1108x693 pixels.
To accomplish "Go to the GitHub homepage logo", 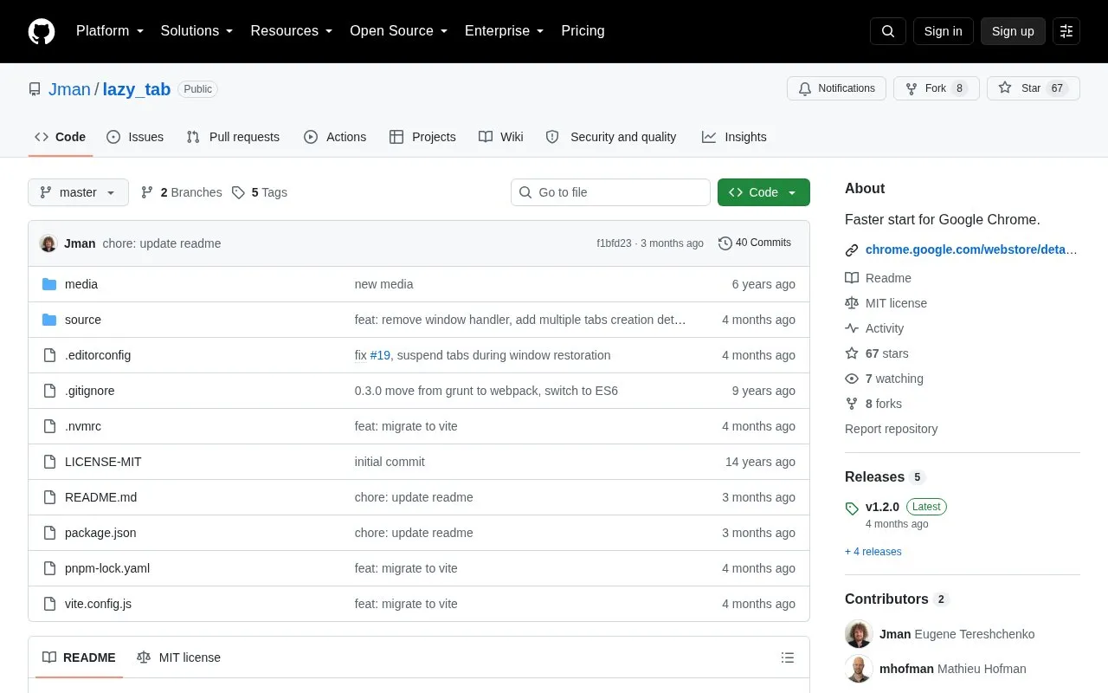I will (42, 31).
